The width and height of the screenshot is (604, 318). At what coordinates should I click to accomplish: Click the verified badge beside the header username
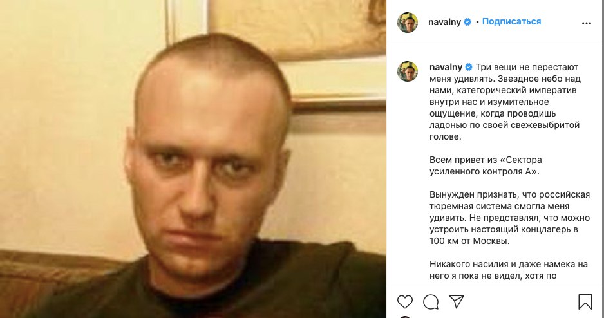pyautogui.click(x=467, y=22)
